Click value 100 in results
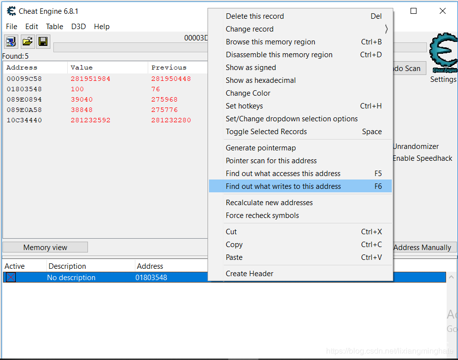The image size is (458, 360). pyautogui.click(x=77, y=89)
